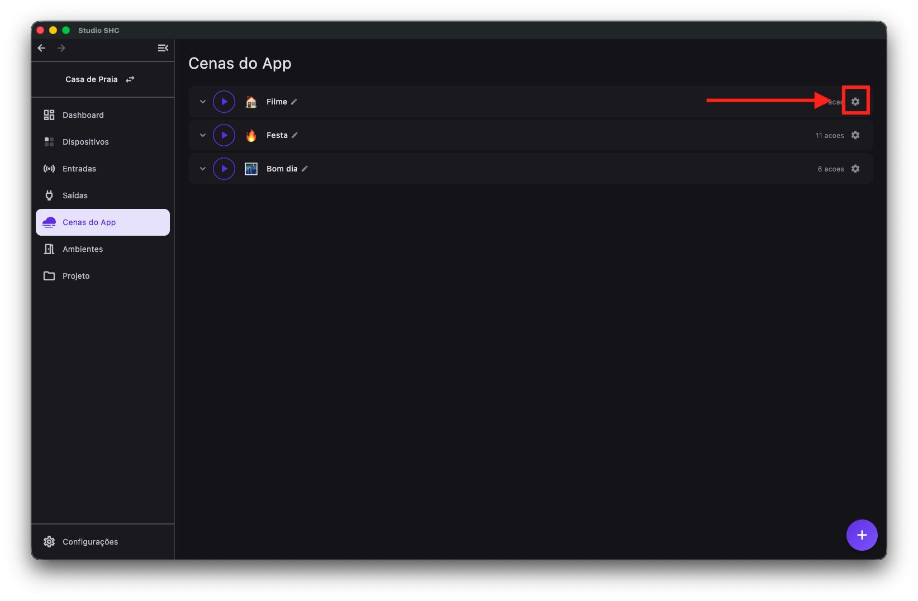Screen dimensions: 918x601
Task: Open Configurações at the sidebar bottom
Action: pyautogui.click(x=103, y=542)
